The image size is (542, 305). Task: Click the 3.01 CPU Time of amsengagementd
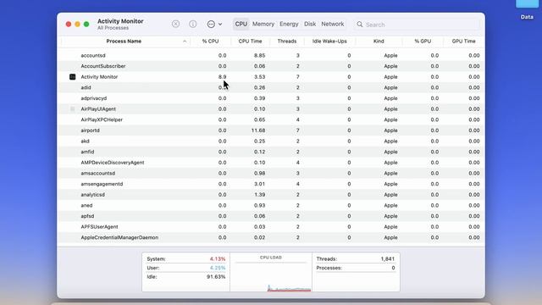(x=260, y=184)
